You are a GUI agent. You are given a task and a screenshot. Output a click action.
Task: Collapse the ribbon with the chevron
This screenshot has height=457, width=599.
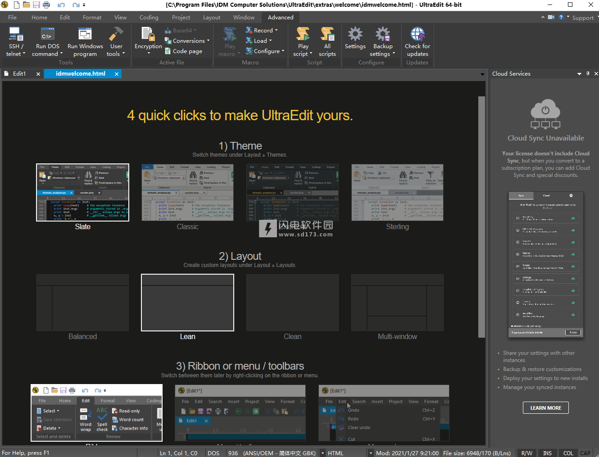tap(543, 17)
